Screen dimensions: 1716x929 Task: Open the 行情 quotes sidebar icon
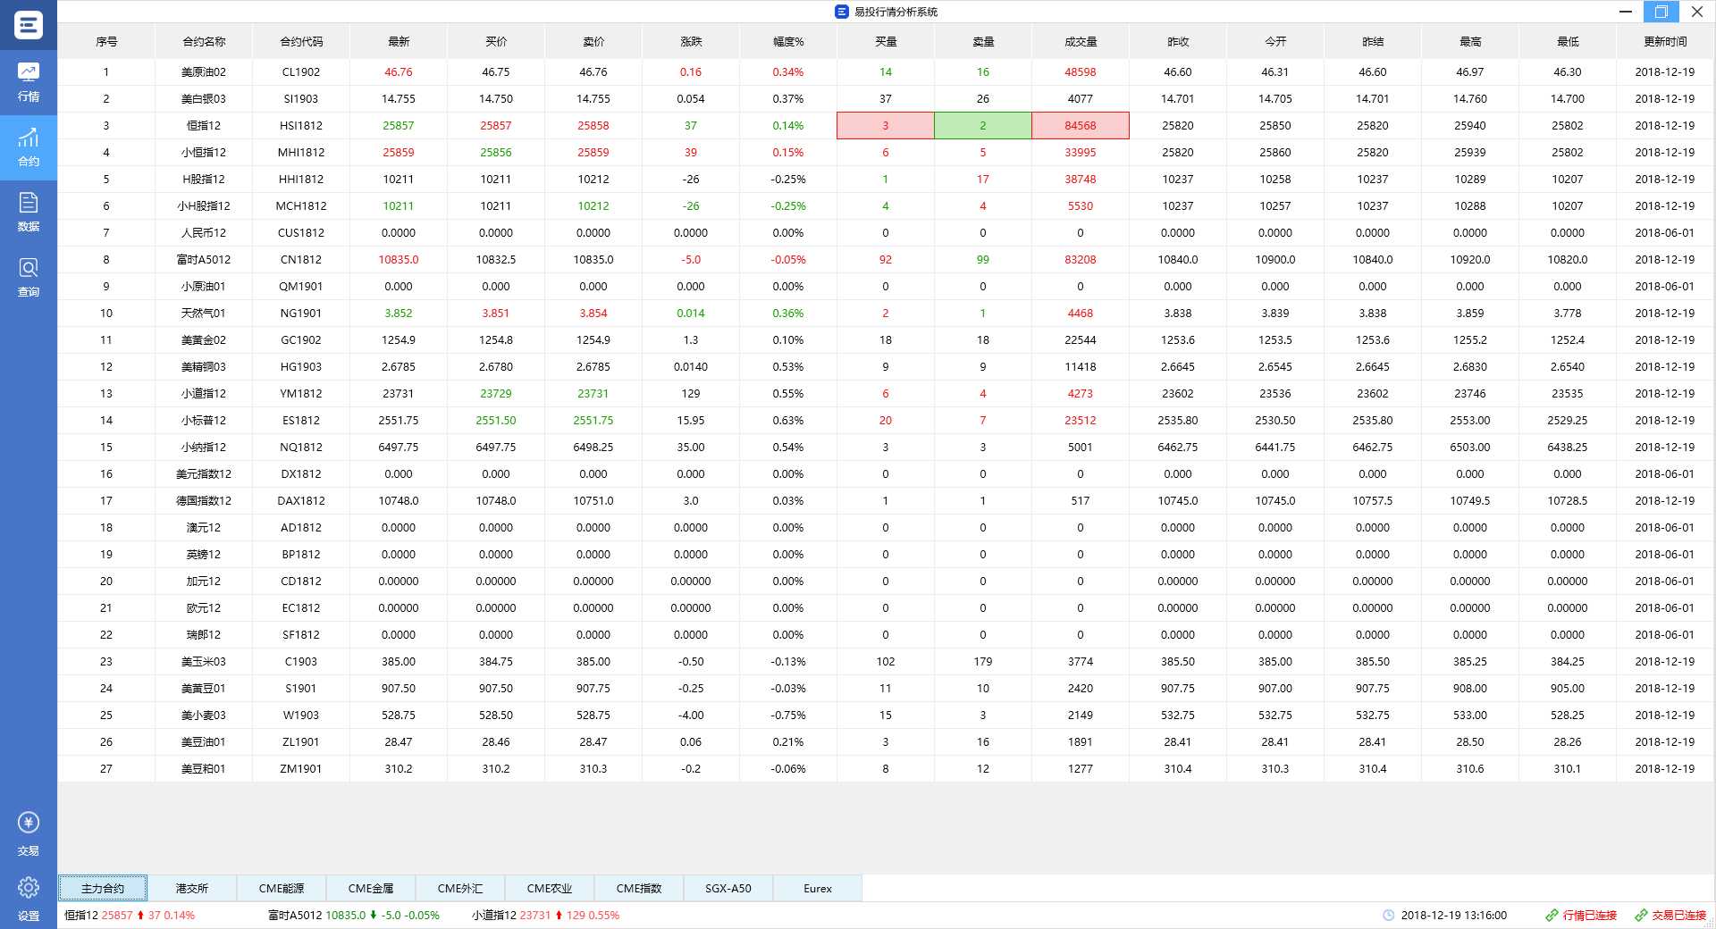29,82
